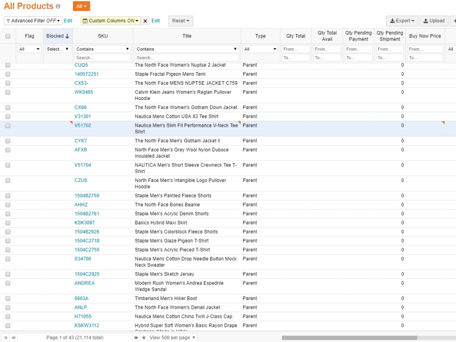This screenshot has height=342, width=456.
Task: Jump to last page icon
Action: click(144, 337)
